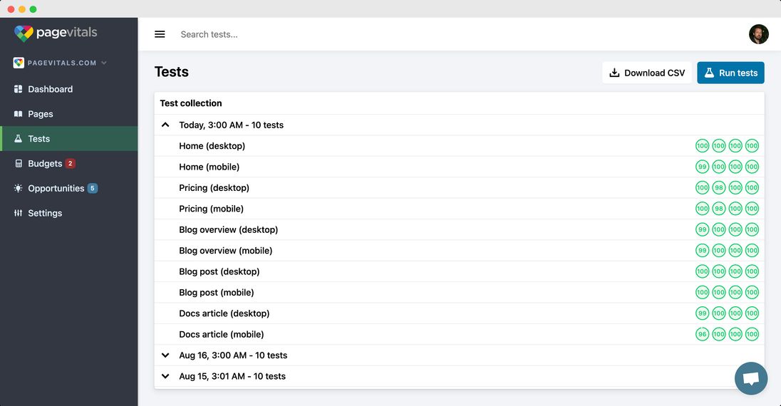Click the Opportunities lightbulb icon
The image size is (781, 406).
click(19, 189)
